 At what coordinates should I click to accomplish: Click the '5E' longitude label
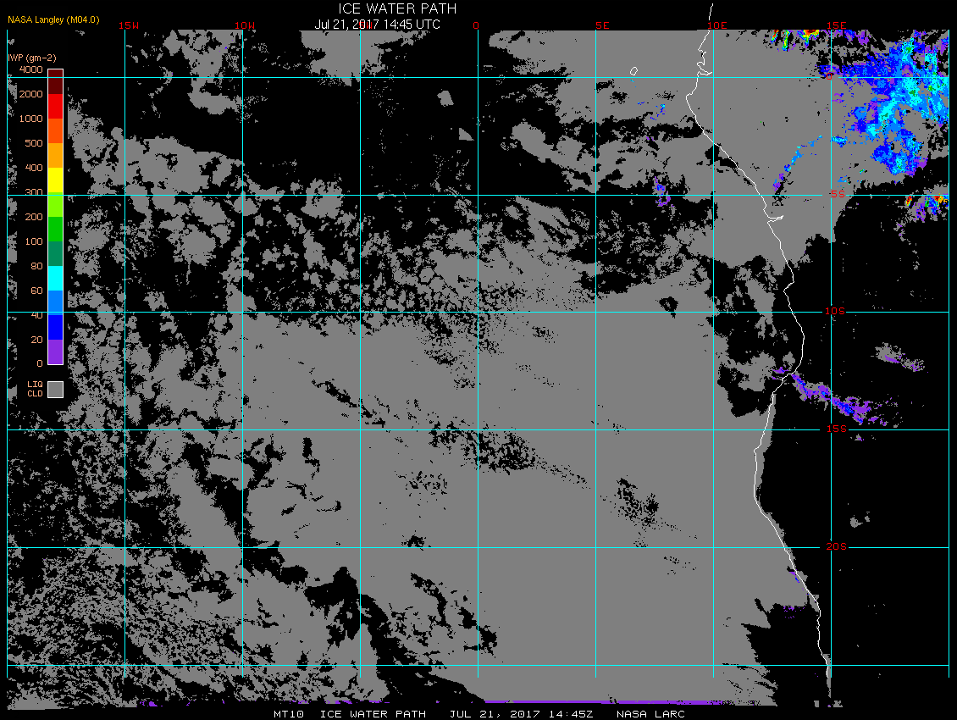click(x=602, y=25)
